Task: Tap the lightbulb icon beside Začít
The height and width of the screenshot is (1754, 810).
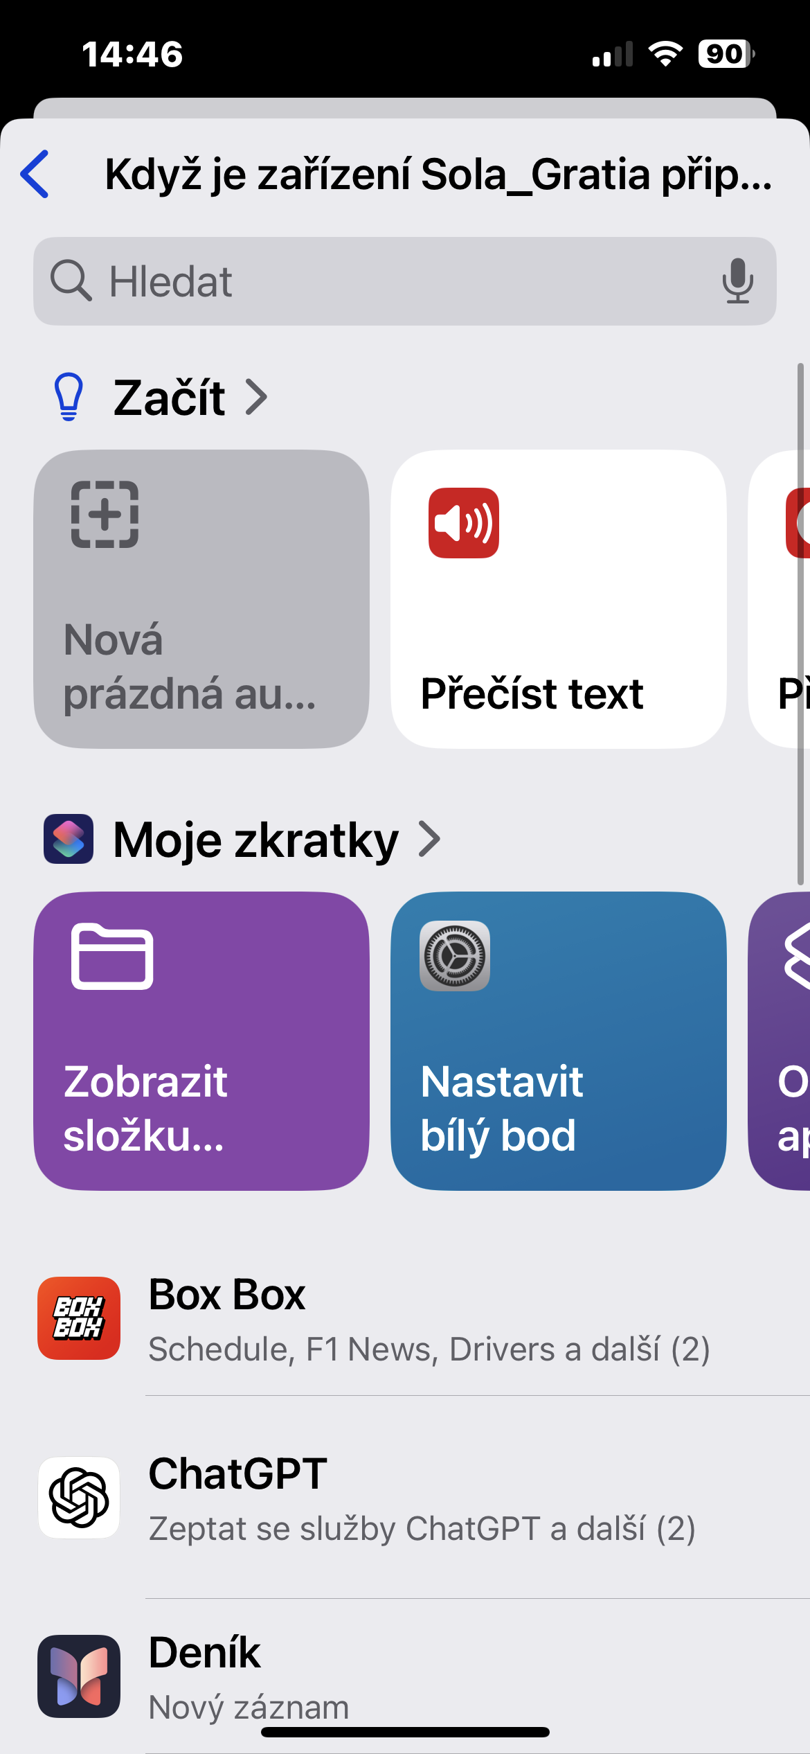Action: click(x=69, y=397)
